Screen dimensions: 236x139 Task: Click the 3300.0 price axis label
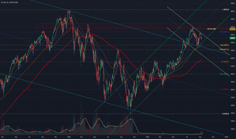tap(233, 129)
